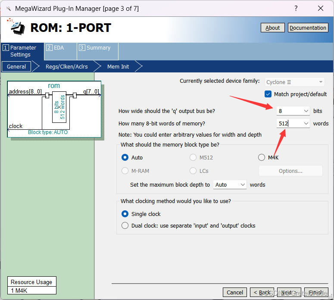The width and height of the screenshot is (334, 300).
Task: Switch to the Summary tab
Action: (98, 51)
